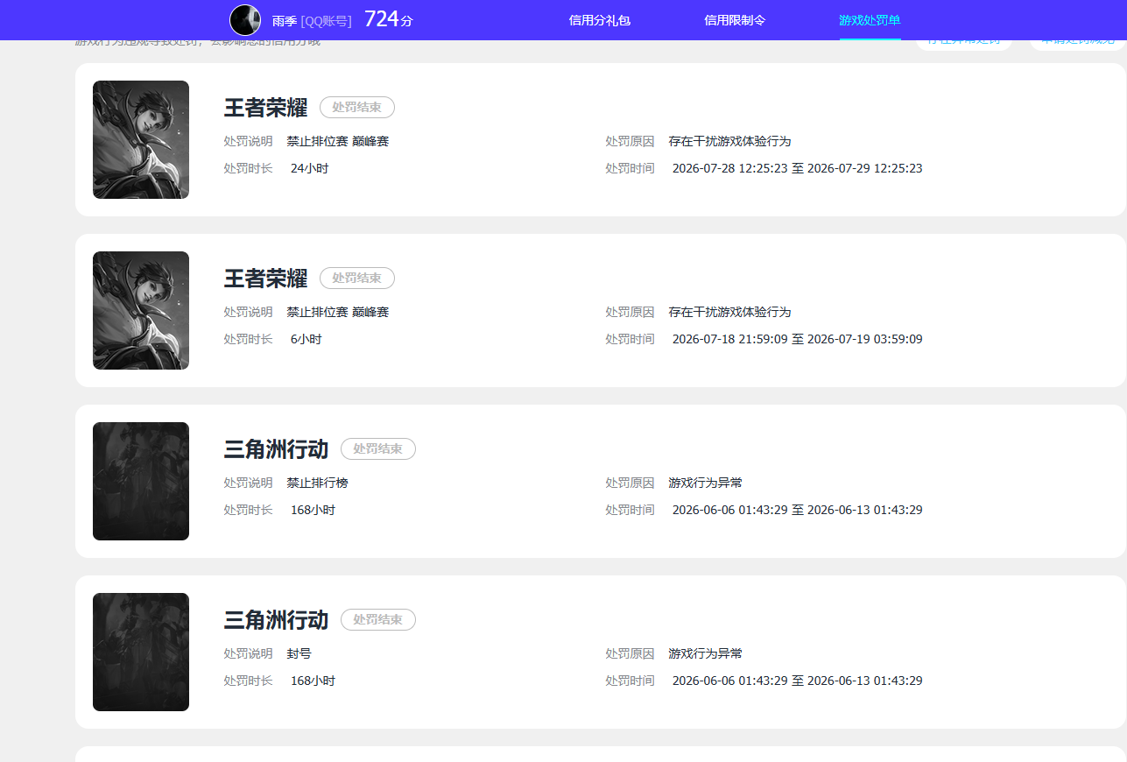Open thumbnail of 王者荣耀 6小时 penalty card

(x=141, y=311)
